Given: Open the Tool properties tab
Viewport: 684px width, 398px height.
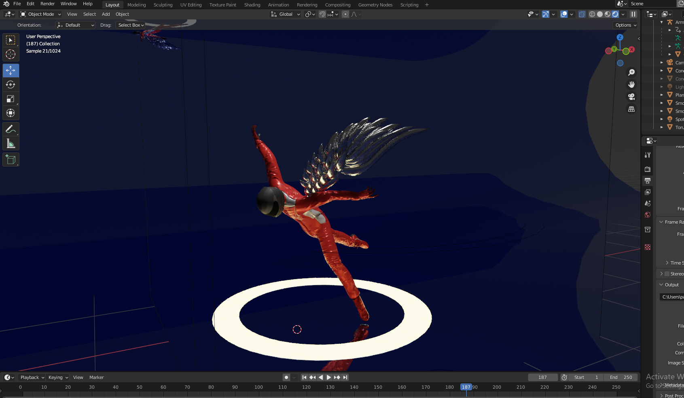Looking at the screenshot, I should pyautogui.click(x=648, y=155).
